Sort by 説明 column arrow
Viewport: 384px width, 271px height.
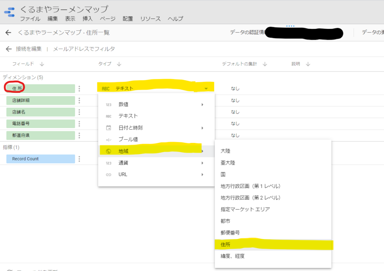[x=308, y=64]
